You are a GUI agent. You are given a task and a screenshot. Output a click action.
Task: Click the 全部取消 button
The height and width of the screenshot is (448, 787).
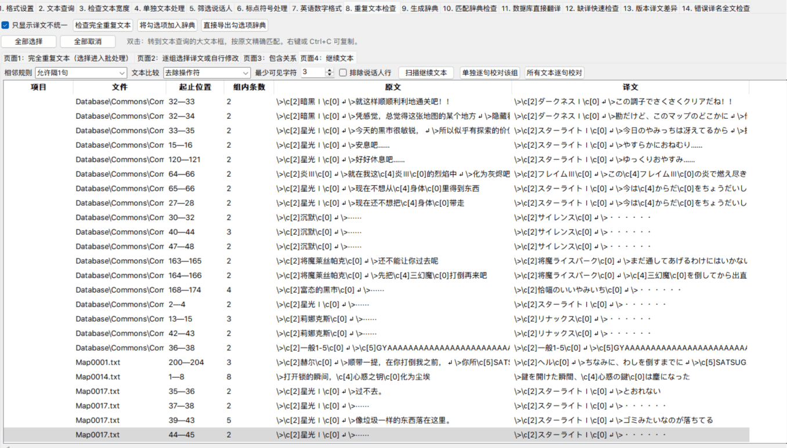[88, 42]
